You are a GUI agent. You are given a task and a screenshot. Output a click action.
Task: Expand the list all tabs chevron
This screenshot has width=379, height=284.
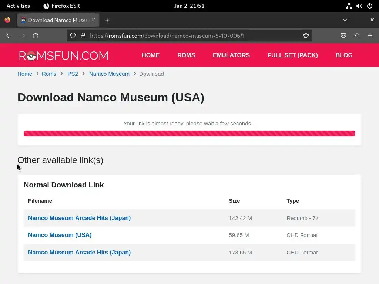tap(345, 20)
